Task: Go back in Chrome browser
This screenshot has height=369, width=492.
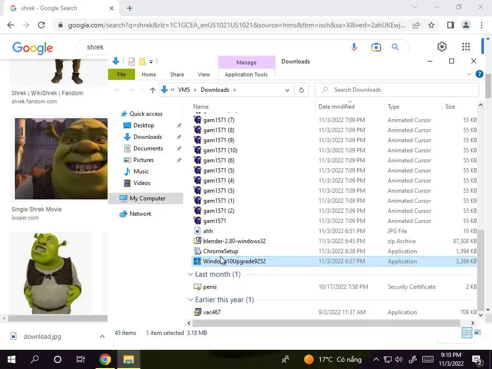Action: click(x=11, y=25)
